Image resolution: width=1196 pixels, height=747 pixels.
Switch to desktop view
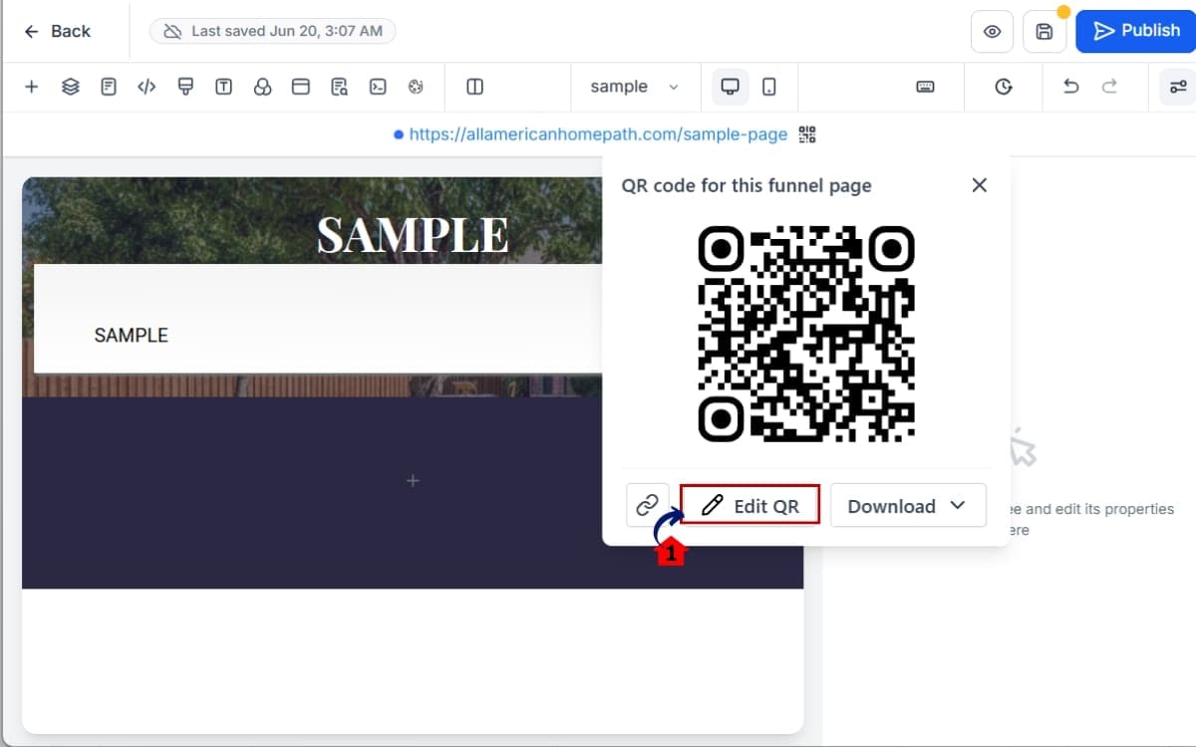[x=730, y=87]
